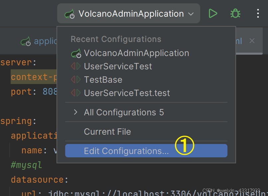Image resolution: width=268 pixels, height=196 pixels.
Task: Click the VolcanoAdminApplication Spring icon in list
Action: pos(76,53)
